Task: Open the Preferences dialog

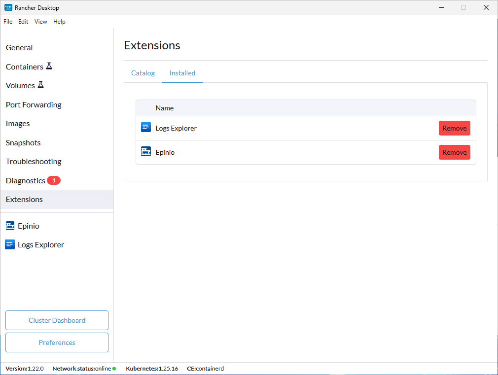Action: (57, 342)
